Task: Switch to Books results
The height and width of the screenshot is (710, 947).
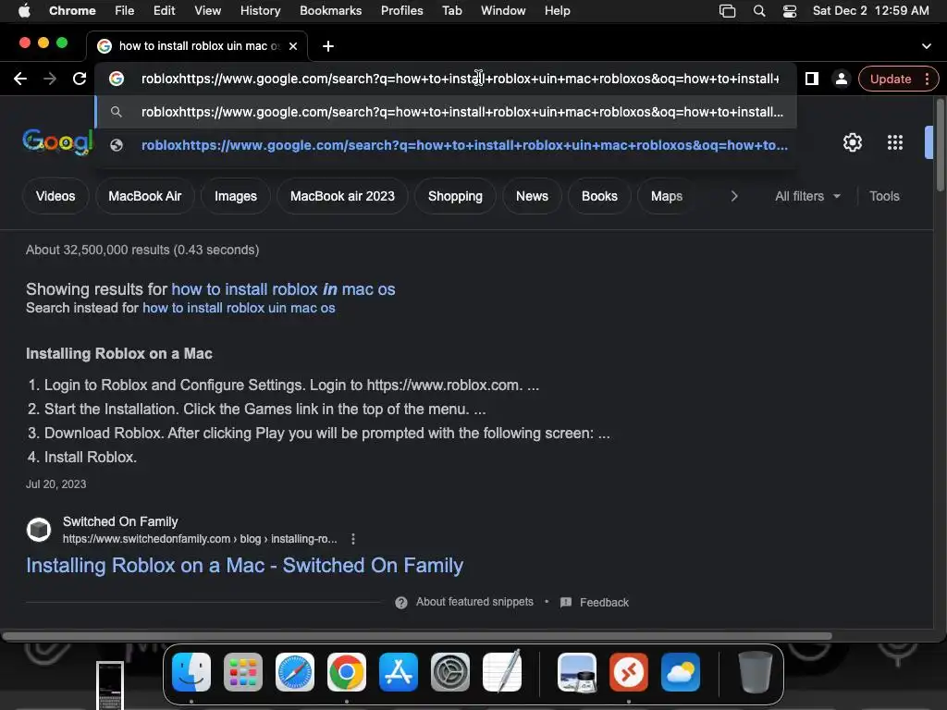Action: click(x=599, y=196)
